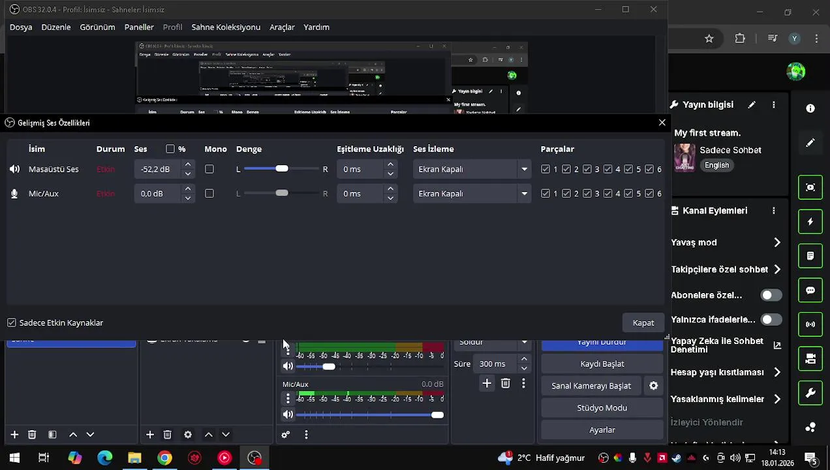830x470 pixels.
Task: Uncheck track 6 for Masaüstü Ses
Action: pyautogui.click(x=649, y=169)
